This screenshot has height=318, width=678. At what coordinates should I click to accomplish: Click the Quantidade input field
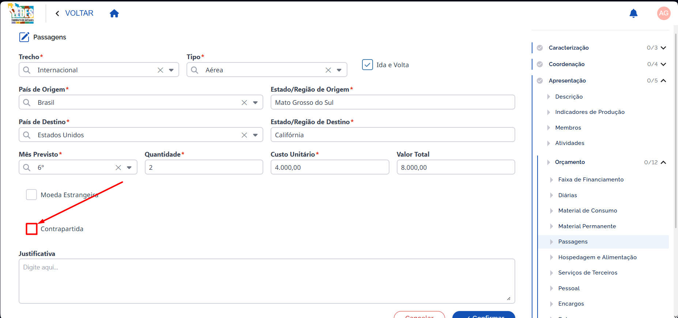click(204, 167)
